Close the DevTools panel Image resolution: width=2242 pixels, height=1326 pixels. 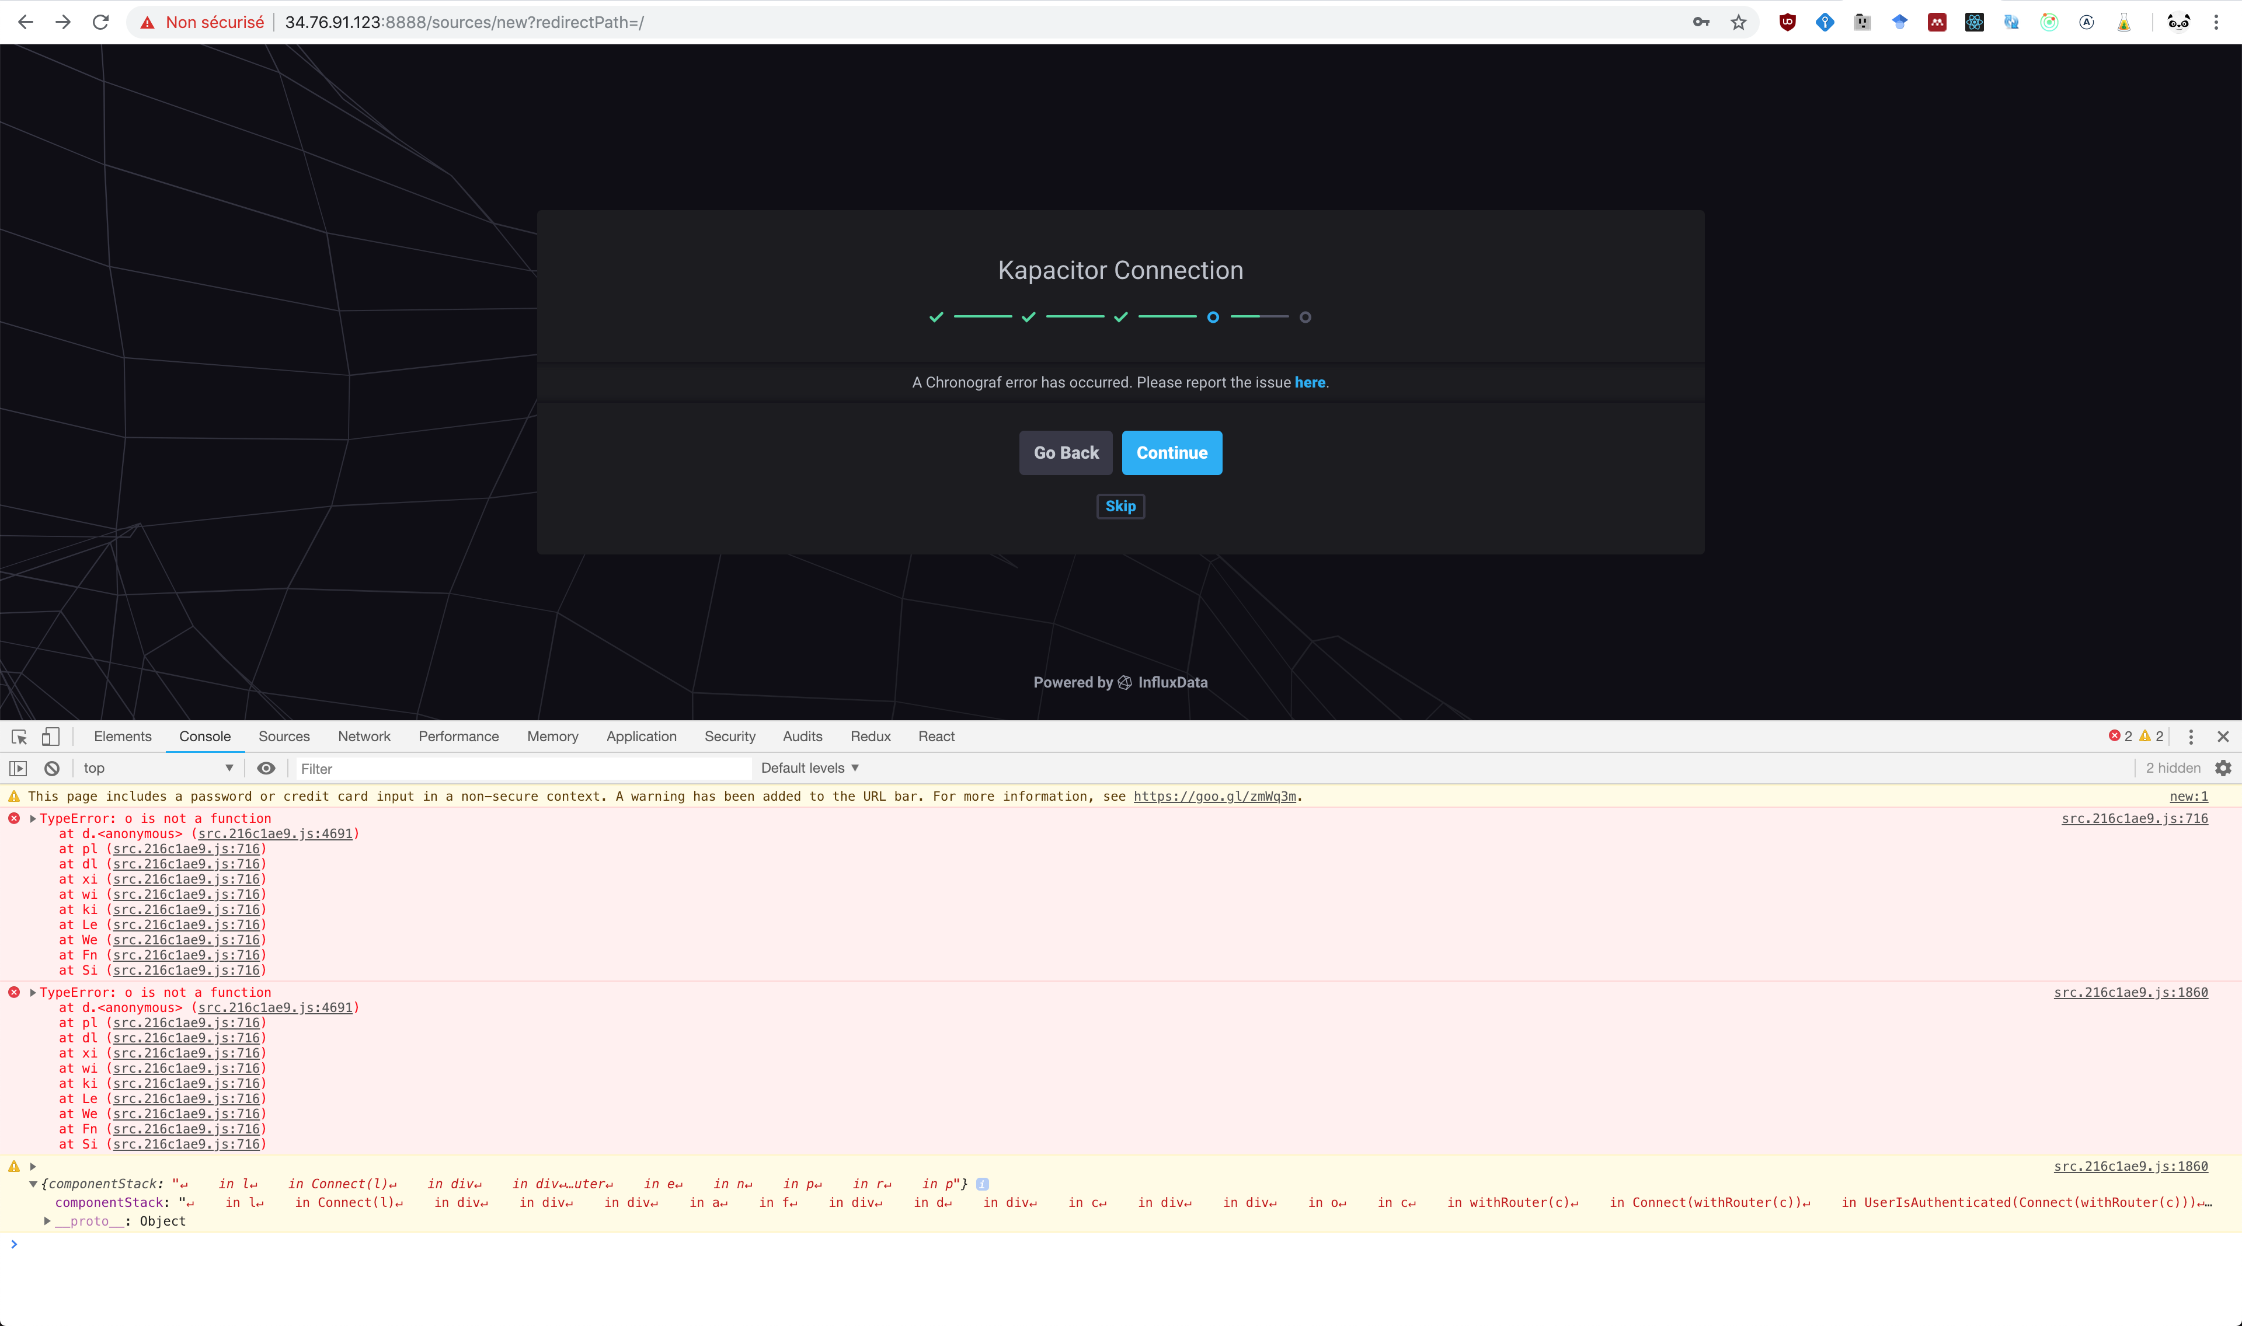point(2223,737)
